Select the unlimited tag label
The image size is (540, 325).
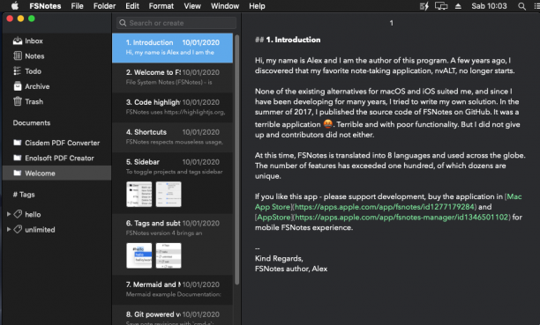point(40,229)
